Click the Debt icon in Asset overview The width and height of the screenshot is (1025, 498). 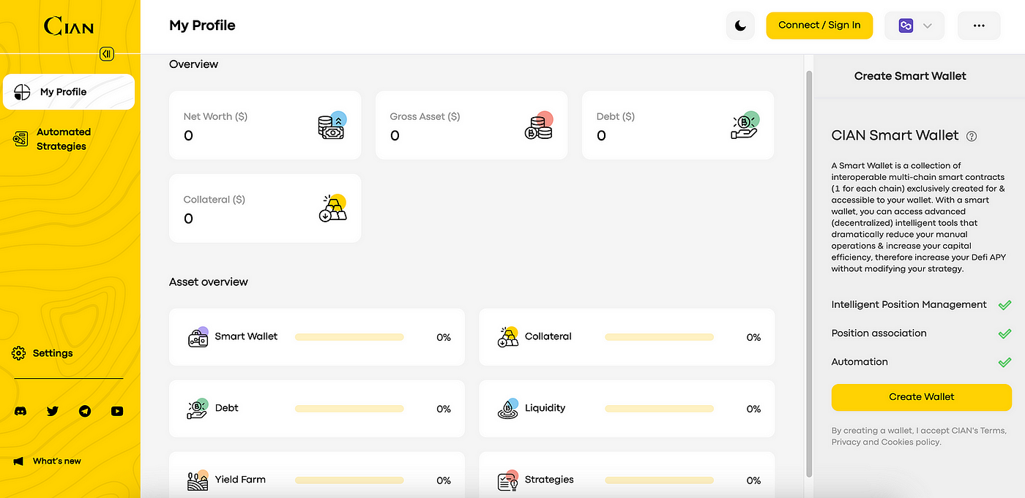tap(198, 409)
